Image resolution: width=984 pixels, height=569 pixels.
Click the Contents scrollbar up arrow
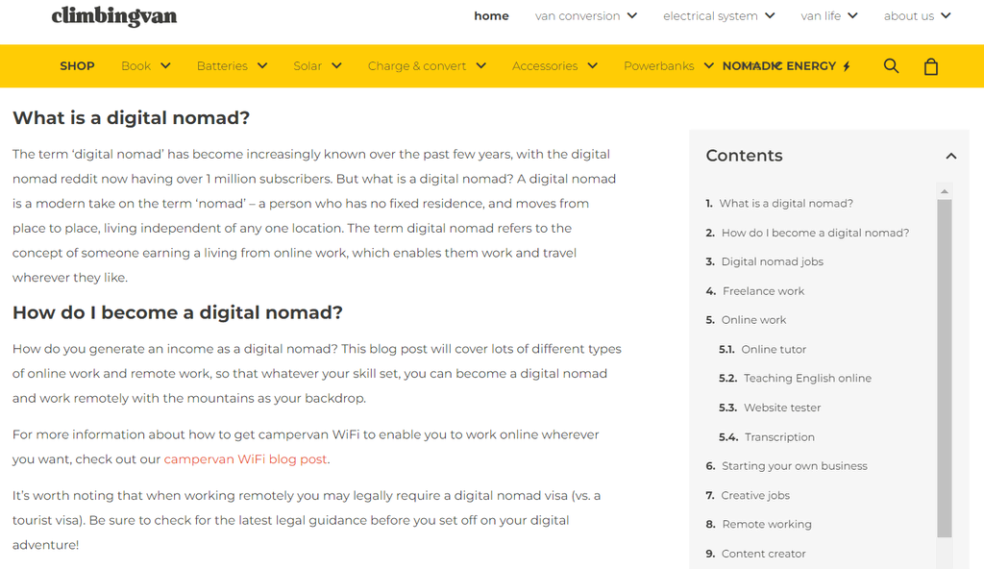[944, 191]
